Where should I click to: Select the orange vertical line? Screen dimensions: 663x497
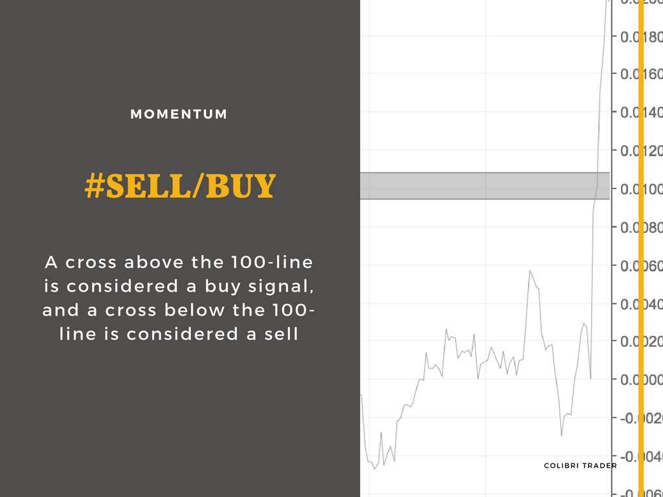pyautogui.click(x=641, y=248)
